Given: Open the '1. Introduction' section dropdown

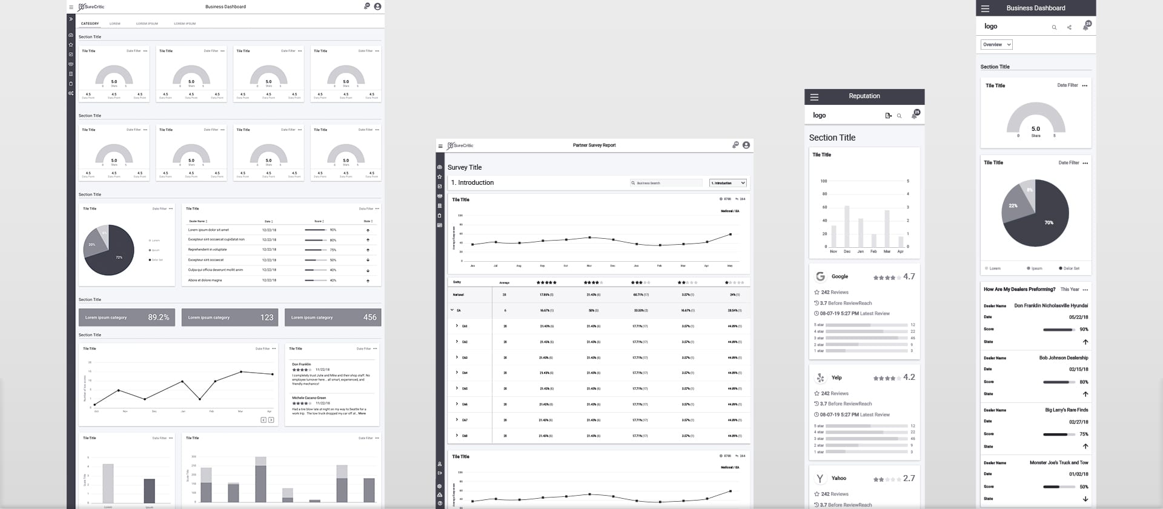Looking at the screenshot, I should click(x=728, y=183).
